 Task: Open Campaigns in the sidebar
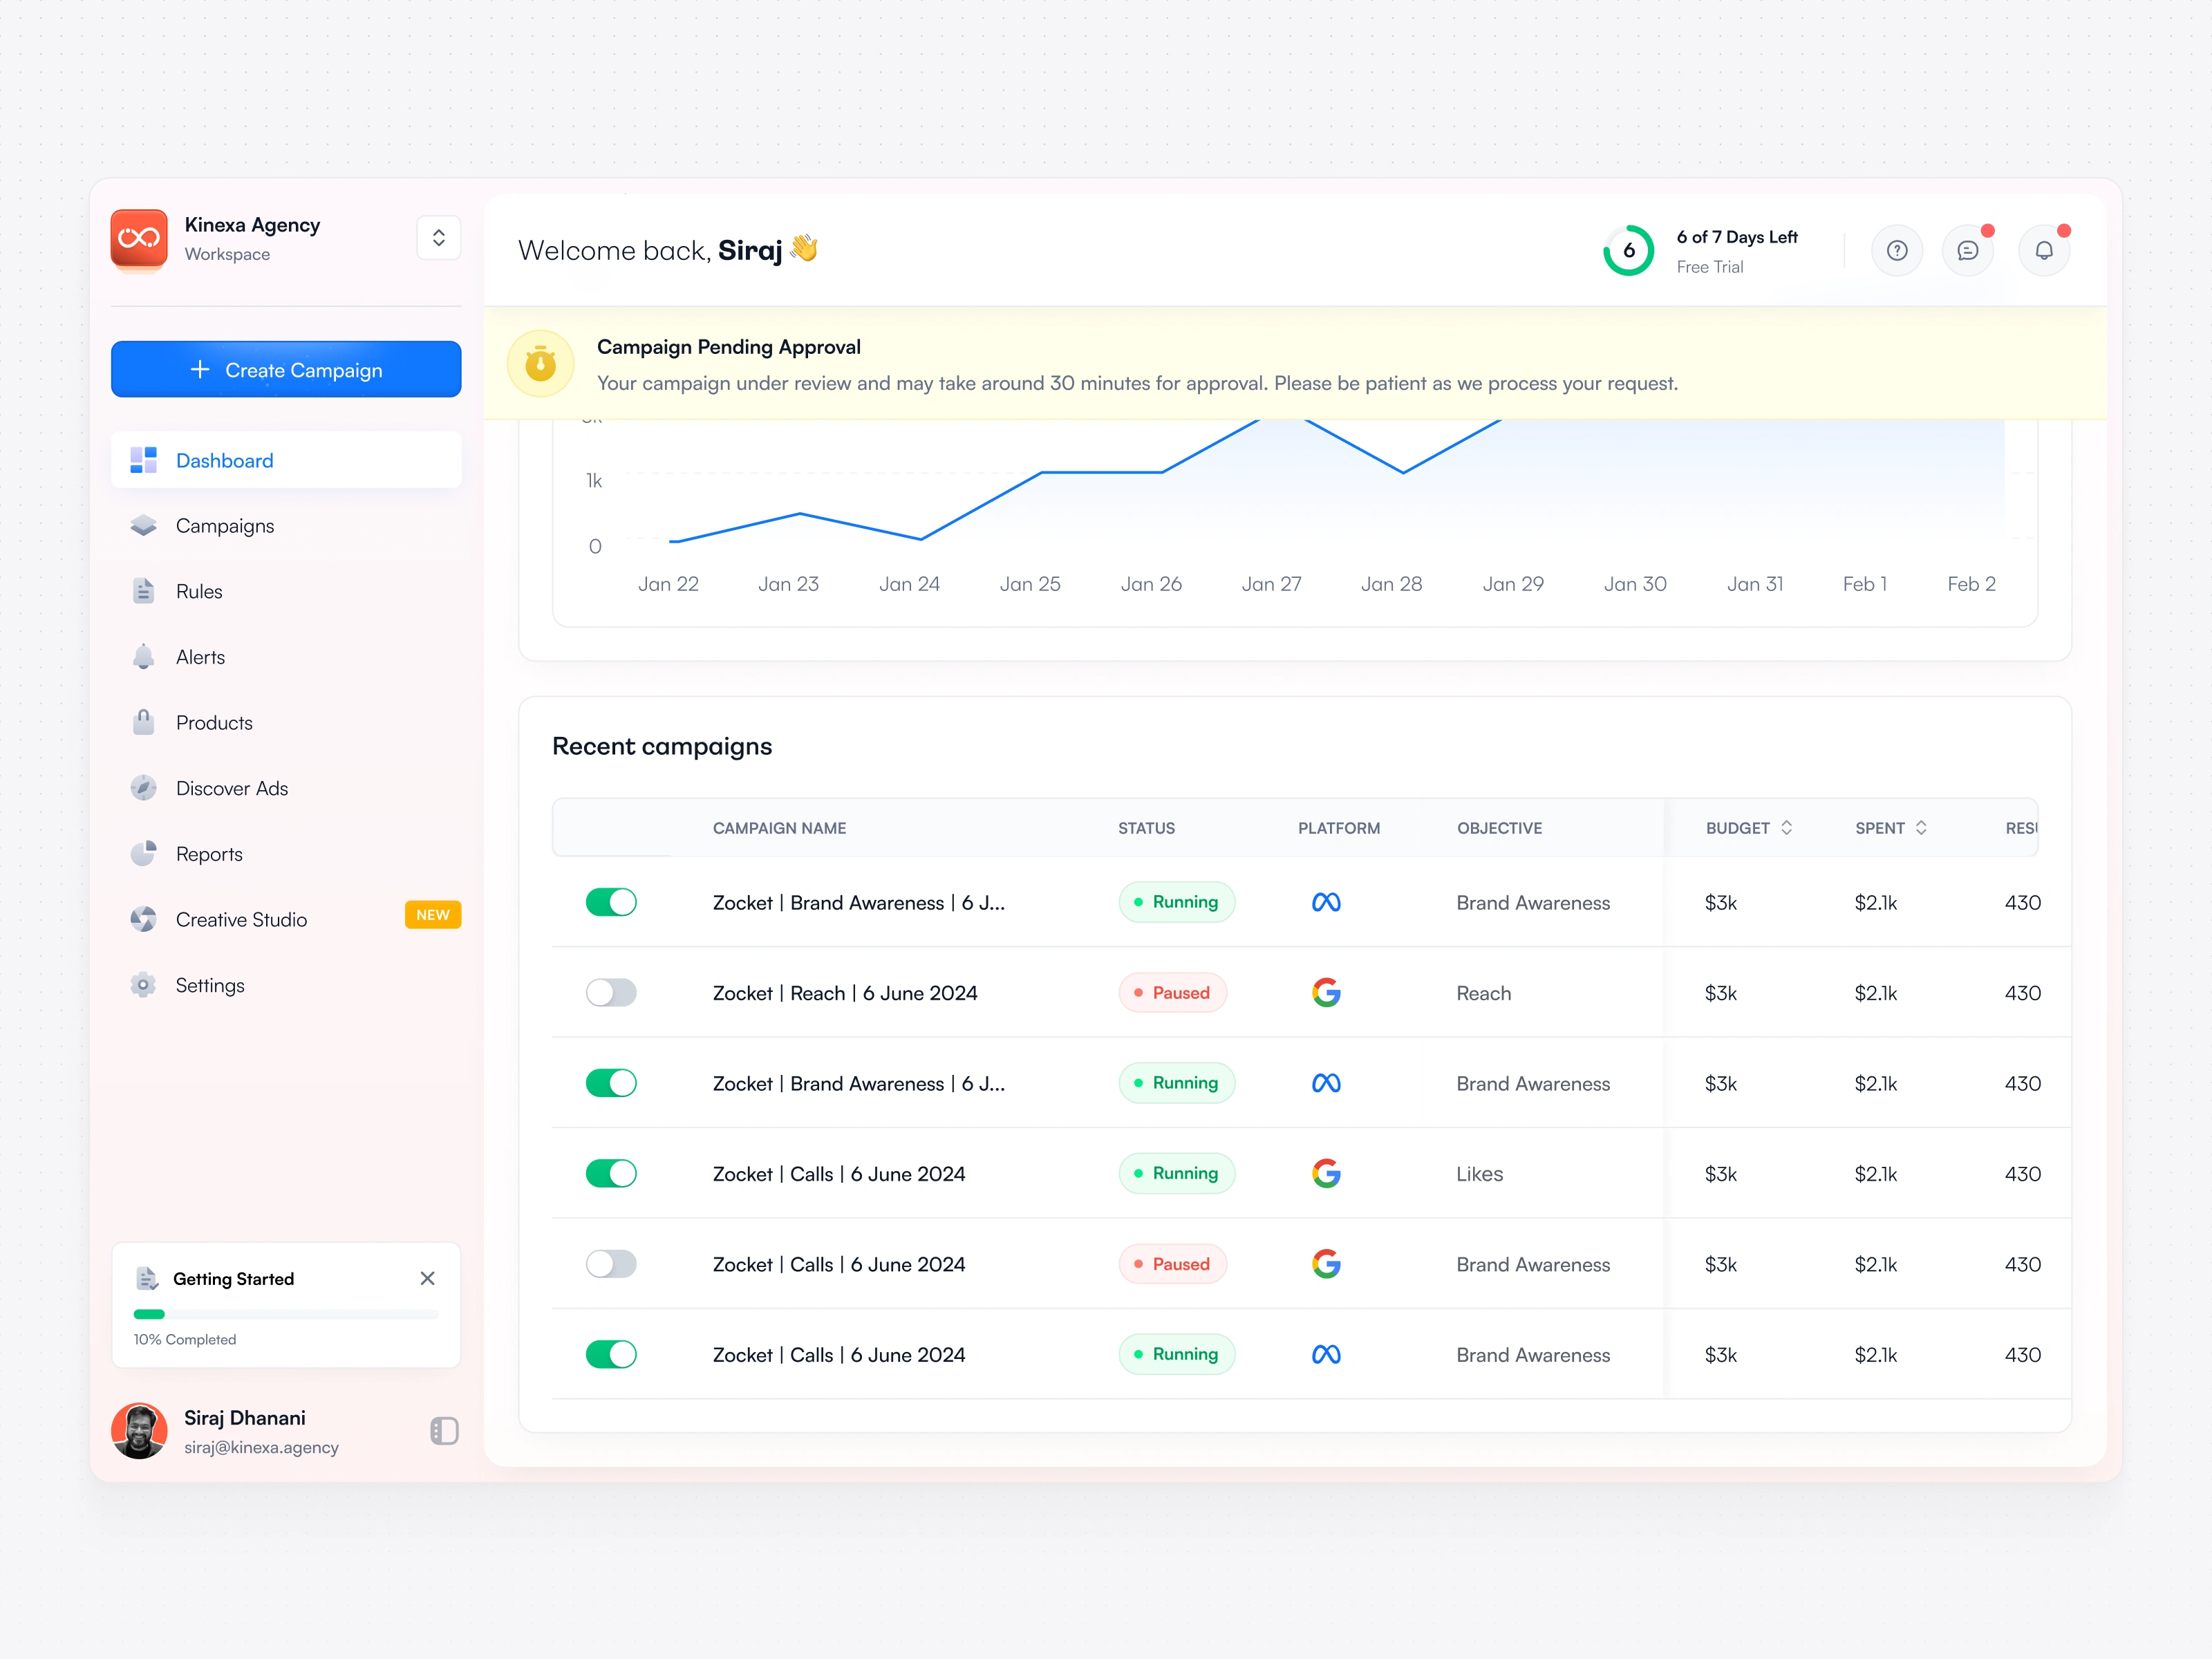tap(224, 526)
